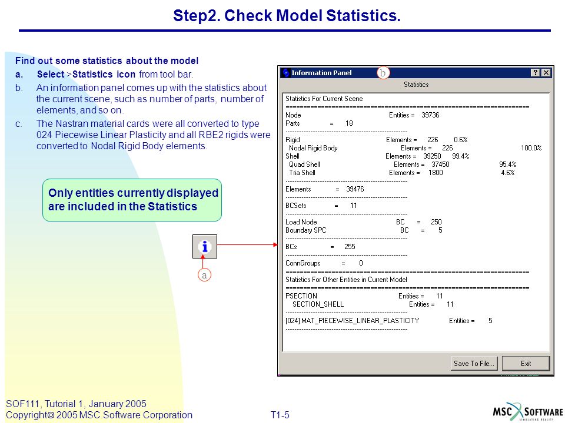The image size is (565, 423).
Task: Click the Information Panel title bar icon
Action: (286, 73)
